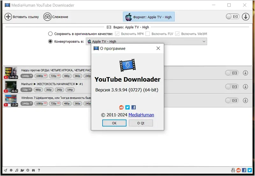
Task: Select 360p quality for Manhunt video
Action: (x=49, y=90)
